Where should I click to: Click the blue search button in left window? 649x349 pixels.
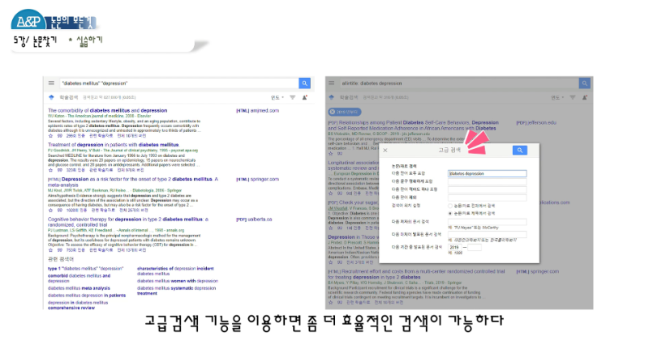pos(304,83)
